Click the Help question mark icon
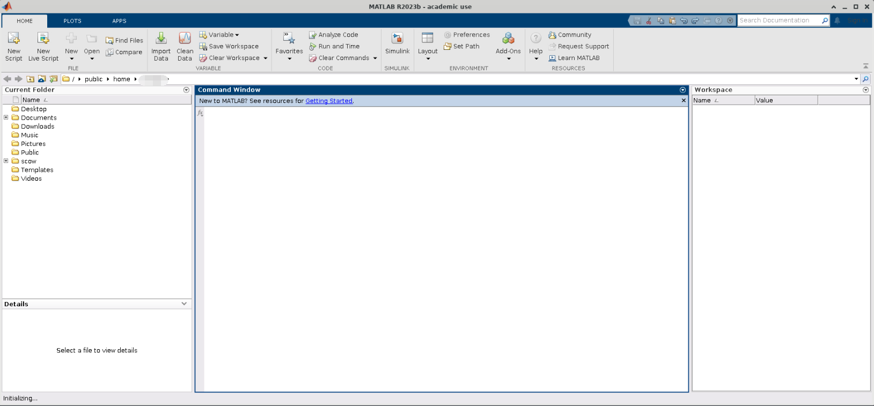This screenshot has height=406, width=874. 536,38
